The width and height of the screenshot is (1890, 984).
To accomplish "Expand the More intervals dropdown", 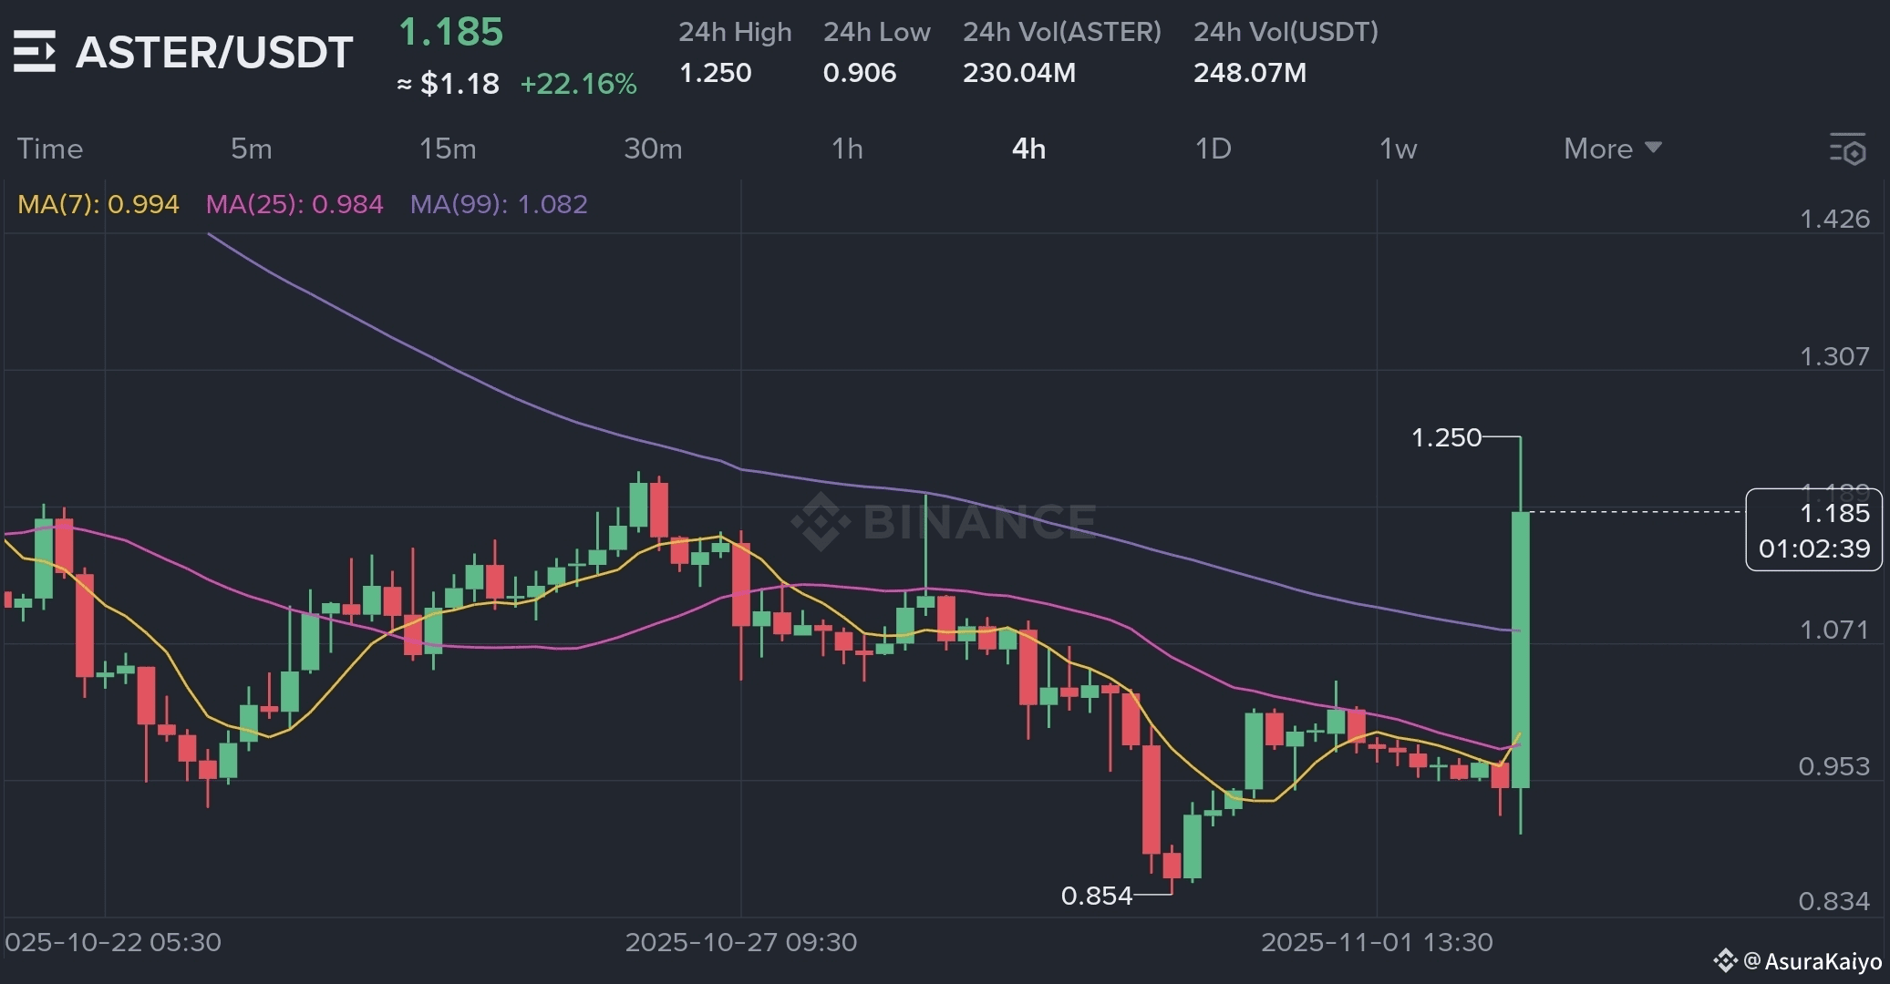I will 1612,149.
